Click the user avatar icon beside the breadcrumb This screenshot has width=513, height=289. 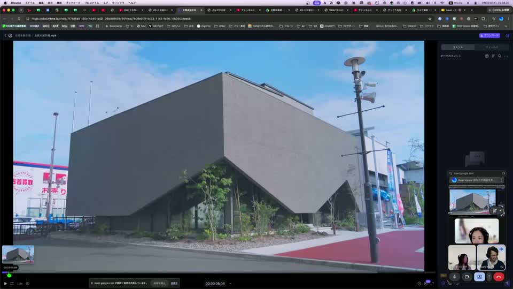[x=10, y=35]
